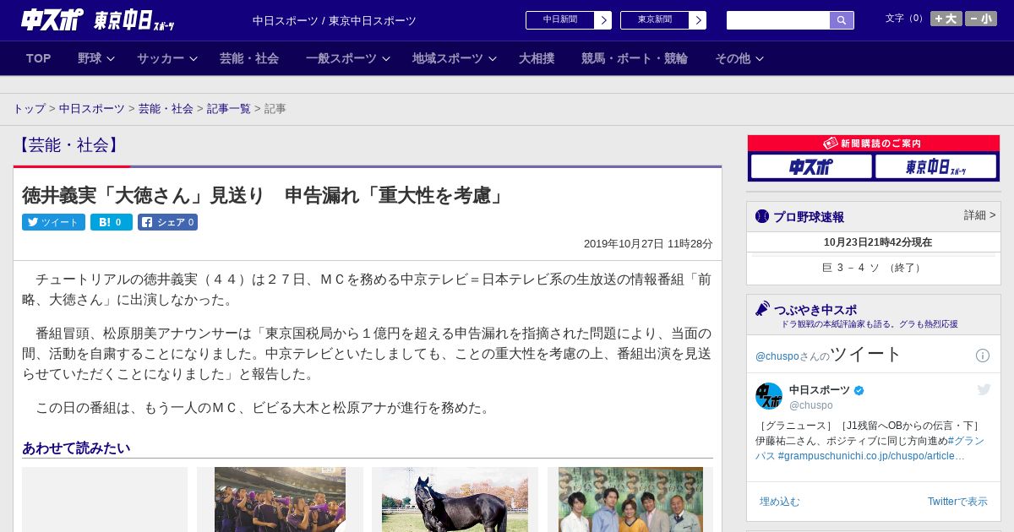
Task: Click the date 2019年10月27日 11時28分
Action: (x=648, y=243)
